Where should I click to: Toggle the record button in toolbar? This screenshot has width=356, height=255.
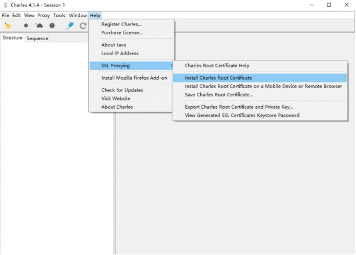pyautogui.click(x=26, y=26)
